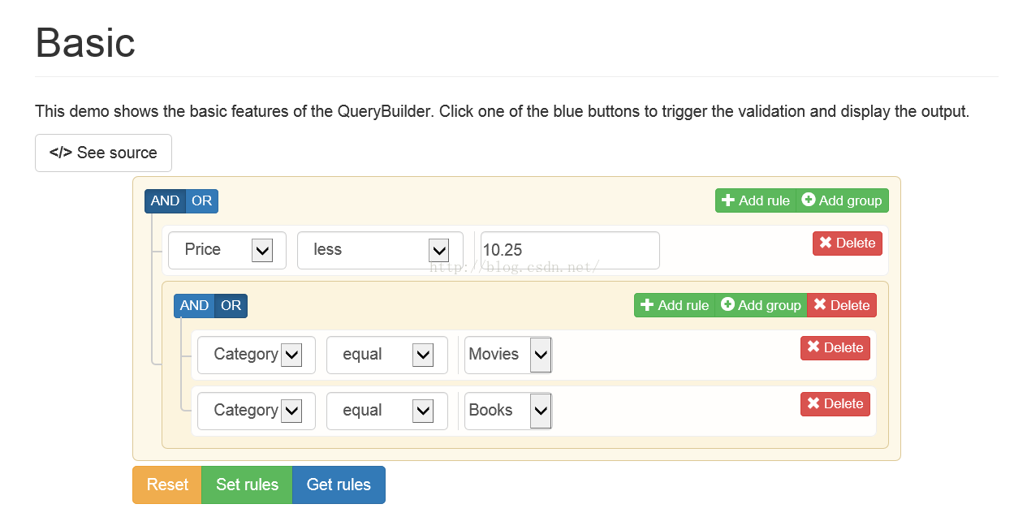Click Add group in the outer group header
The width and height of the screenshot is (1014, 517).
(x=843, y=200)
